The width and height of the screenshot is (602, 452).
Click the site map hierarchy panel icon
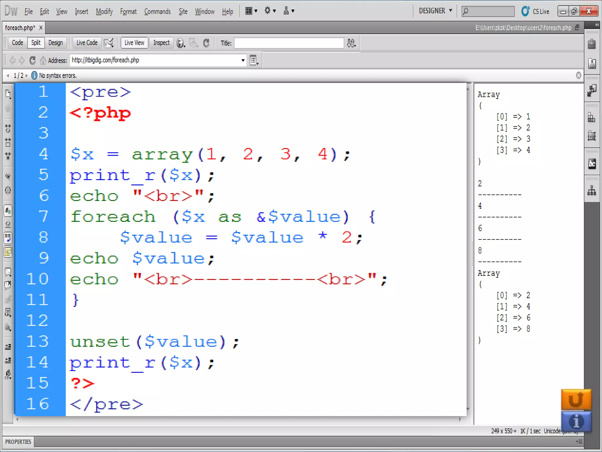[x=592, y=191]
